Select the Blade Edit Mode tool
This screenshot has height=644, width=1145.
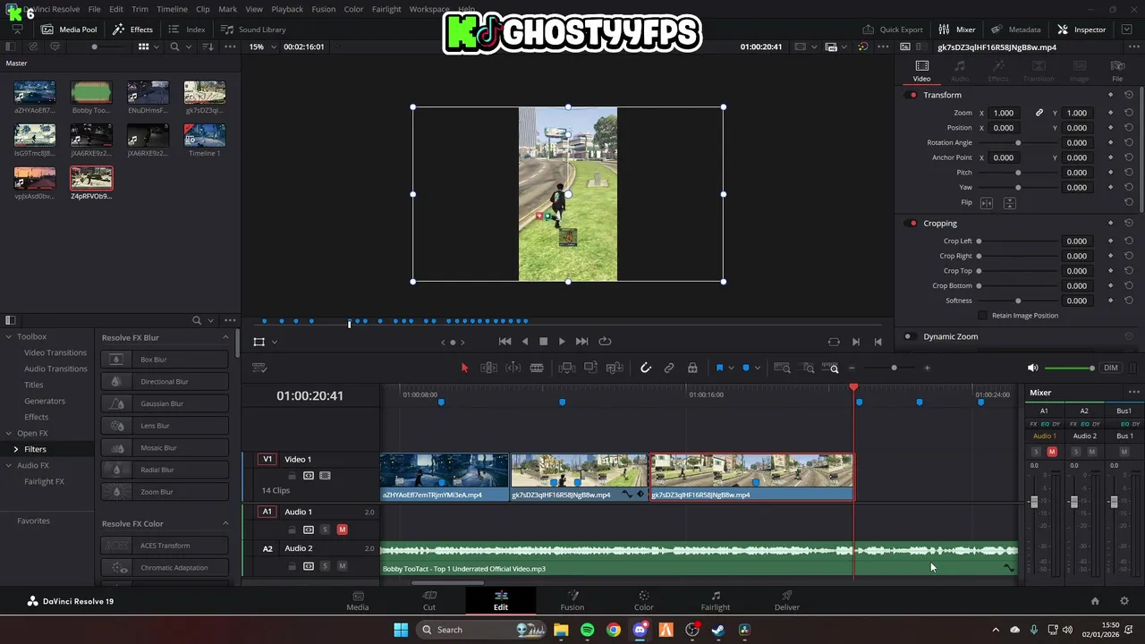point(537,368)
